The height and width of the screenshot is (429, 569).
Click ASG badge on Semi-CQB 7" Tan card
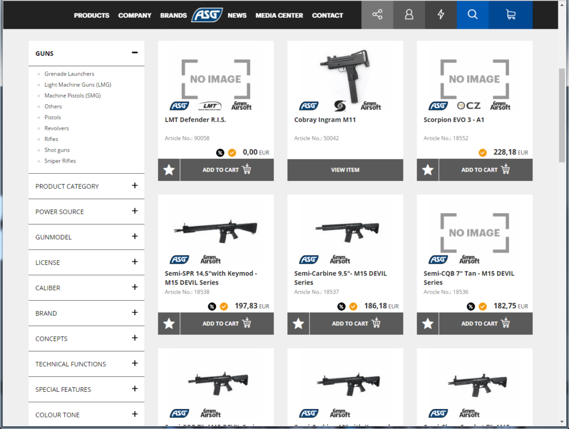pyautogui.click(x=438, y=259)
